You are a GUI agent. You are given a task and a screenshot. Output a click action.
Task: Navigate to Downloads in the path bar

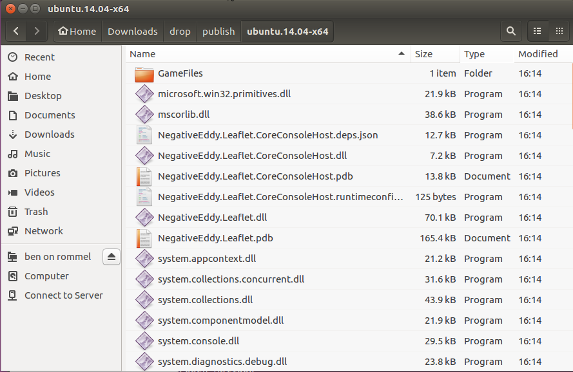click(132, 32)
